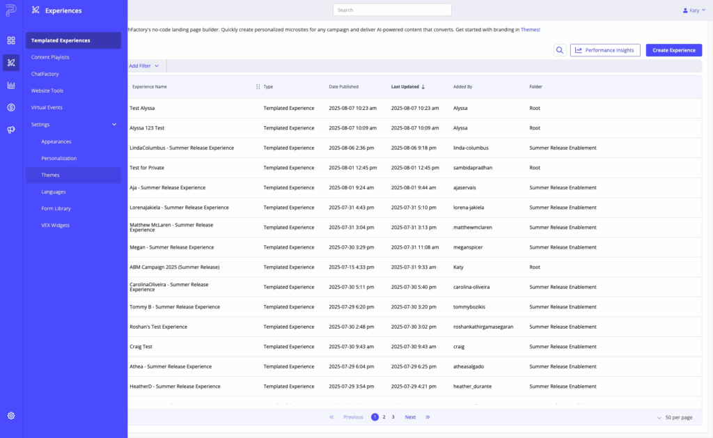Open "ABM Campaign 2025 (Summer Release)"
Image resolution: width=713 pixels, height=438 pixels.
coord(175,267)
